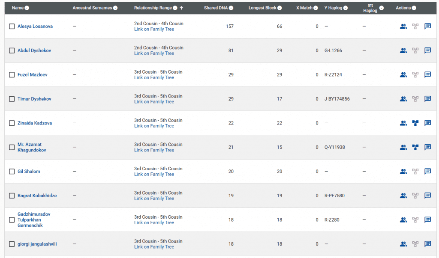Click info icon next to Shared DNA header

(x=232, y=8)
